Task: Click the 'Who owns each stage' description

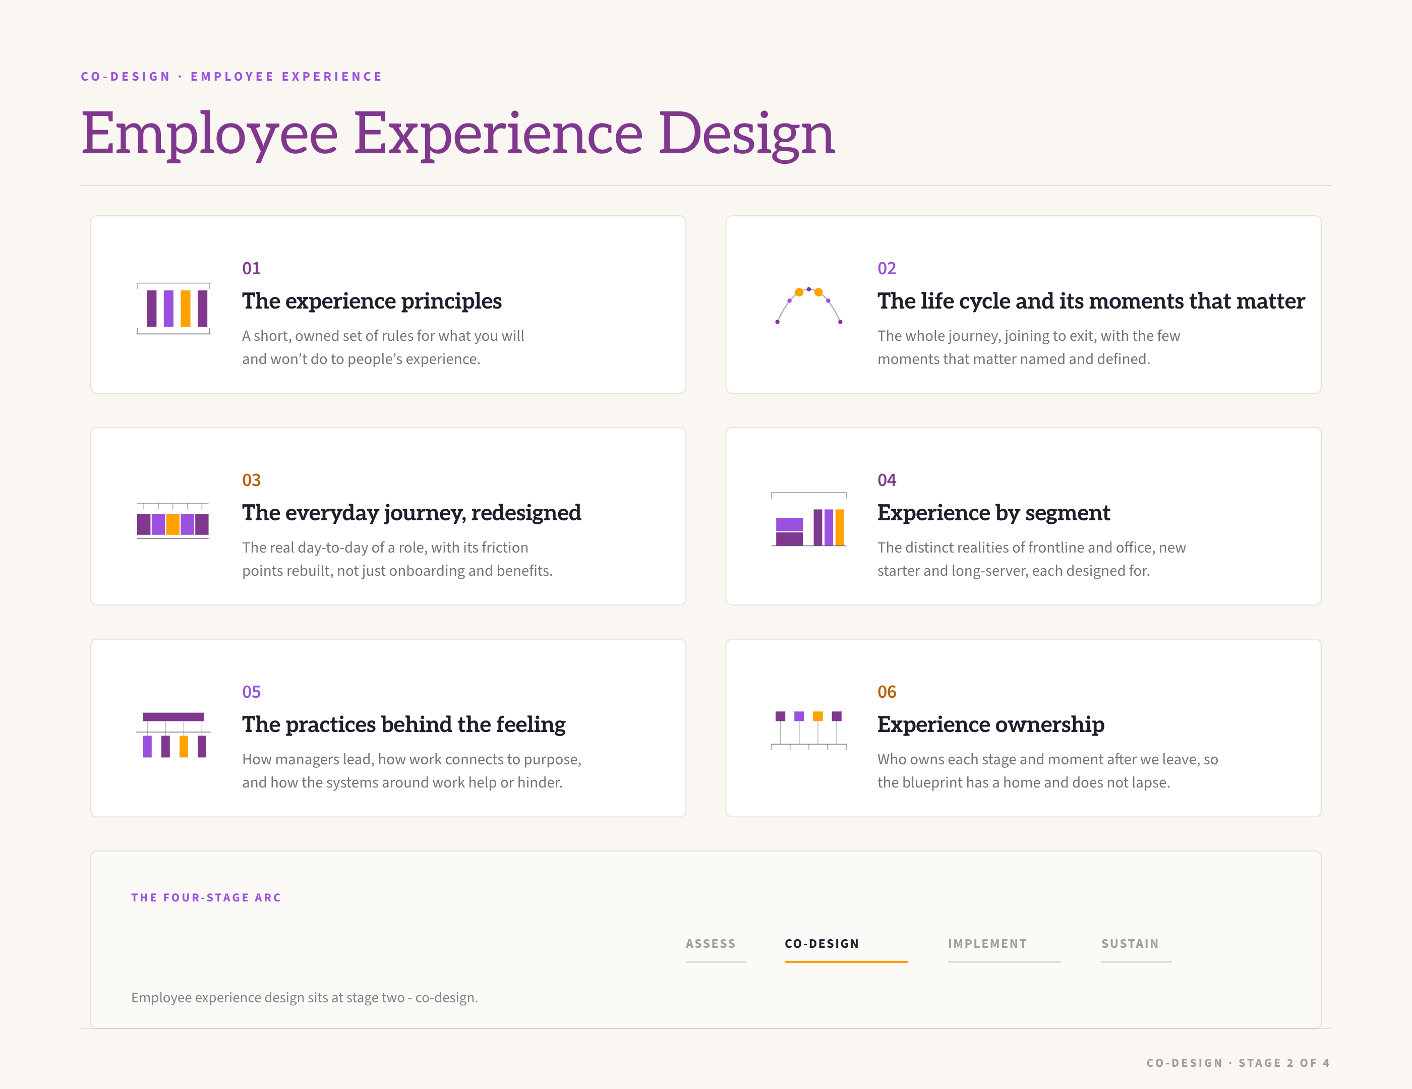Action: tap(1047, 771)
